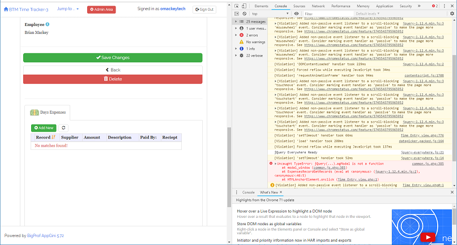Open contentscript.js:1708 source link

424,75
